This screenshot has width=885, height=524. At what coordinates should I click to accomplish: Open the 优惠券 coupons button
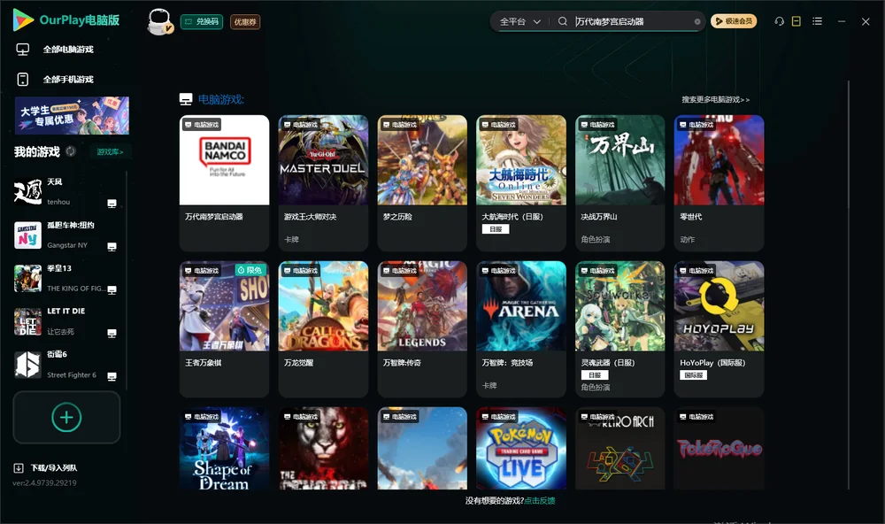point(245,22)
